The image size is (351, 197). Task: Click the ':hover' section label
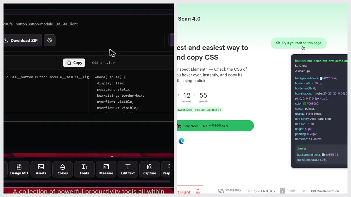click(302, 149)
